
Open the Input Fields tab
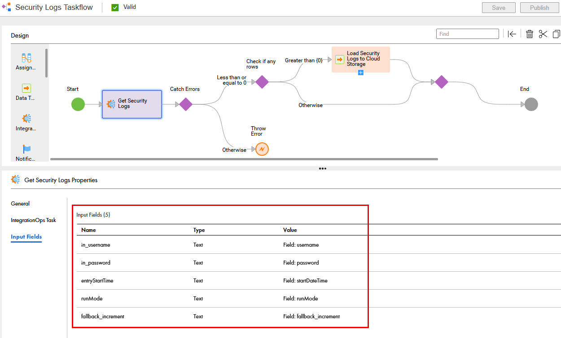tap(26, 237)
